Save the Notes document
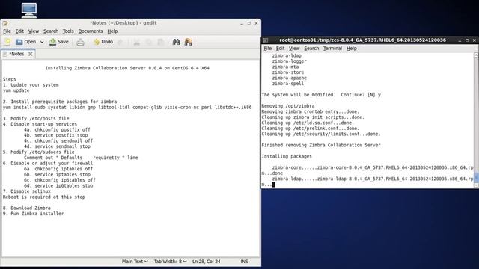The height and width of the screenshot is (269, 479). (x=59, y=42)
